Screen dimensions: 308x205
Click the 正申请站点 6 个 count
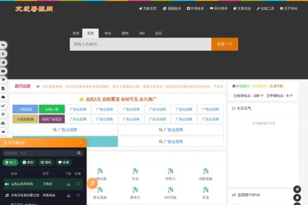point(280,96)
